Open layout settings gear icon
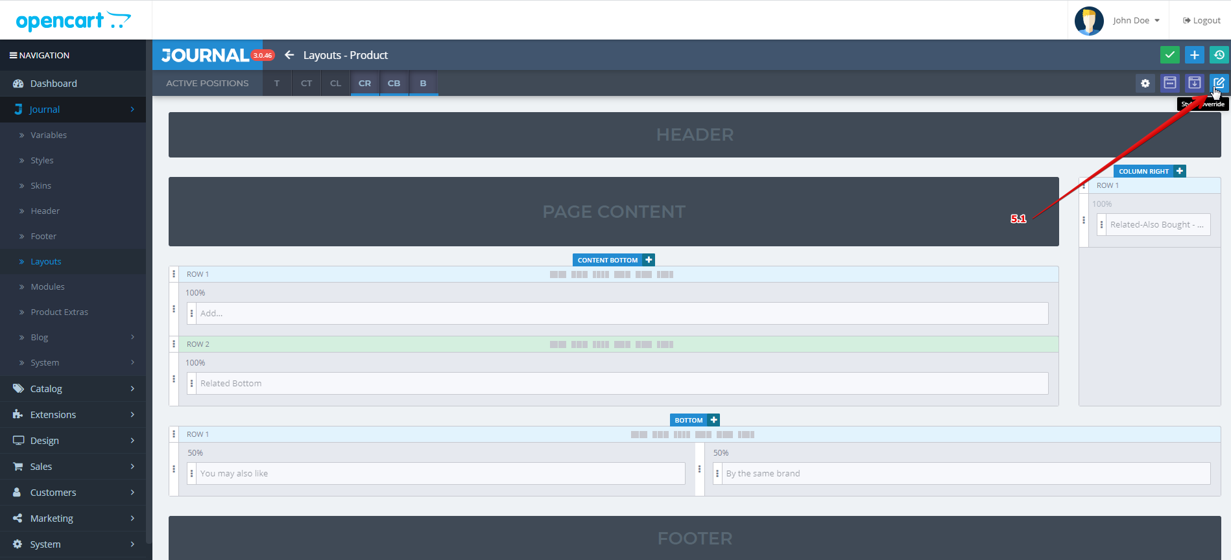1231x560 pixels. (x=1145, y=83)
